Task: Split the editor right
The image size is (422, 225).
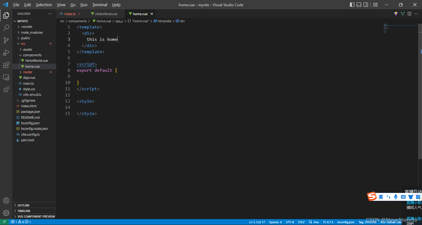Action: coord(409,14)
